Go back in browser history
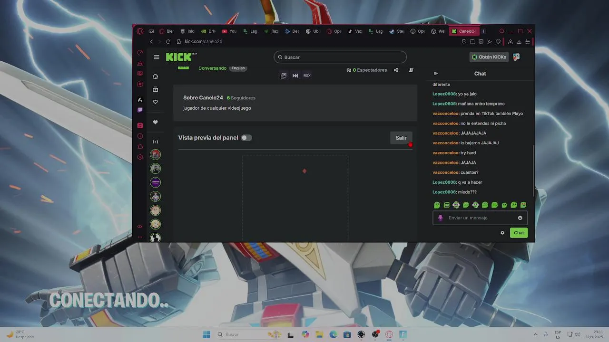 pyautogui.click(x=151, y=42)
